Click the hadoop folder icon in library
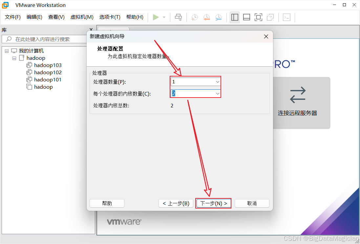The height and width of the screenshot is (244, 360). coord(21,58)
